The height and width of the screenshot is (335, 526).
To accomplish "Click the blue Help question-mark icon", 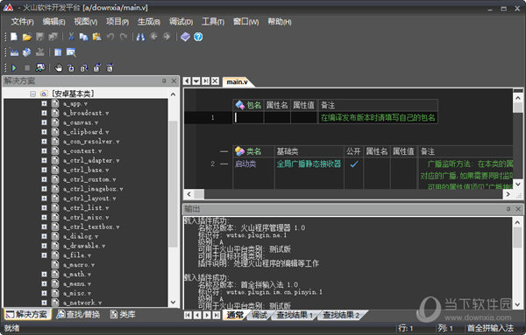I will pyautogui.click(x=198, y=37).
